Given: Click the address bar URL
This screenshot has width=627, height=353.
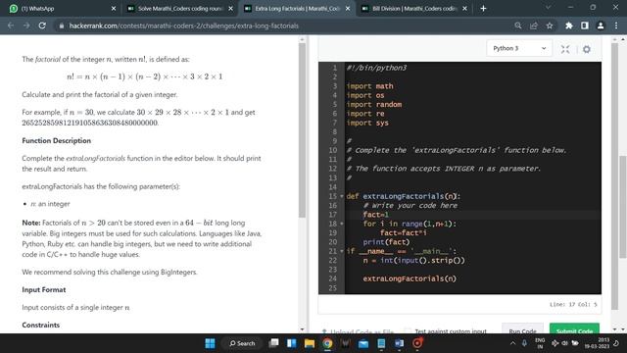Looking at the screenshot, I should pos(184,25).
